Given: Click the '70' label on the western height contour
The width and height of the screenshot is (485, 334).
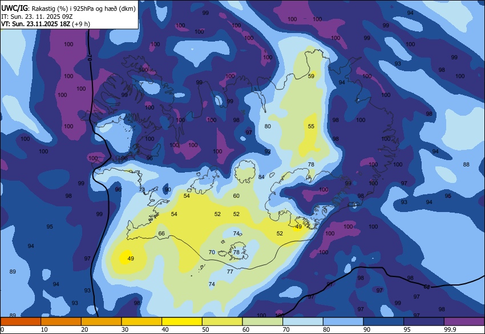Looking at the screenshot, I should [90, 57].
